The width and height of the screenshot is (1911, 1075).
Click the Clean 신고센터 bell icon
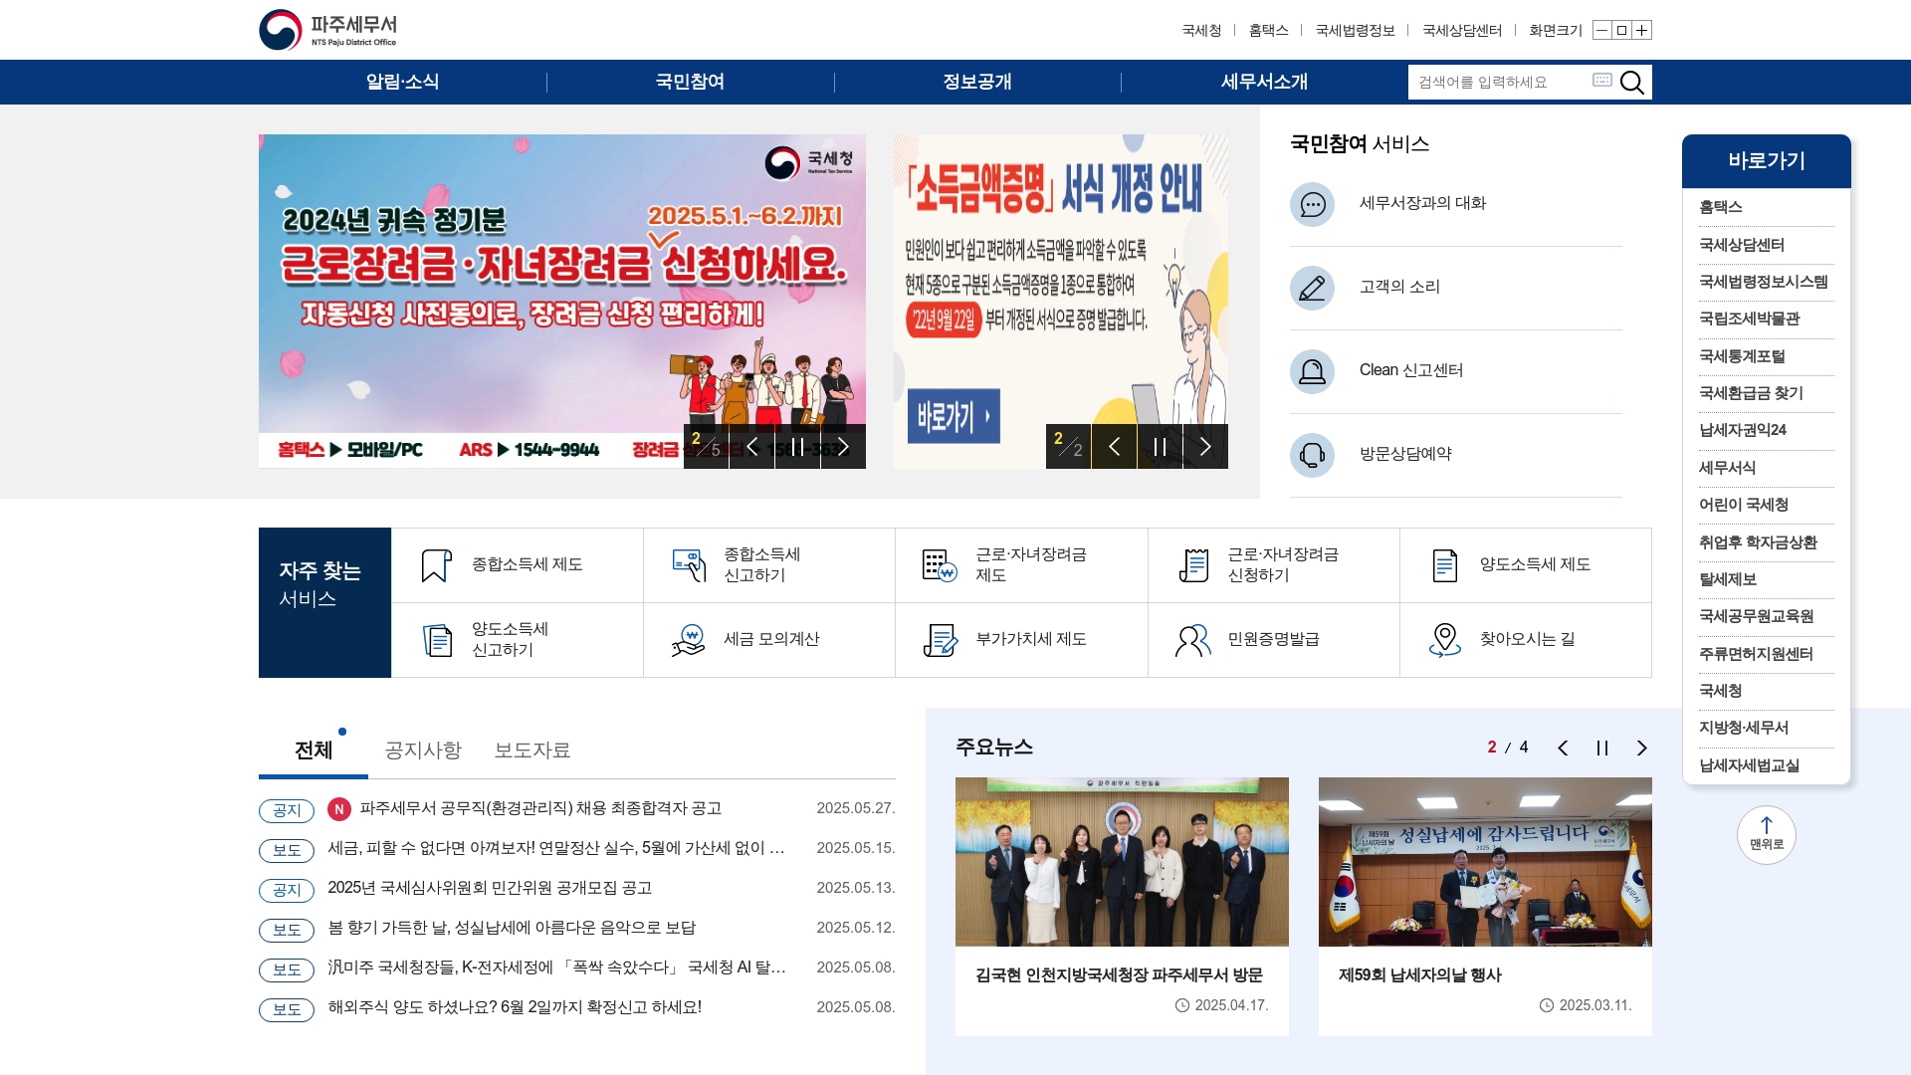click(x=1312, y=371)
